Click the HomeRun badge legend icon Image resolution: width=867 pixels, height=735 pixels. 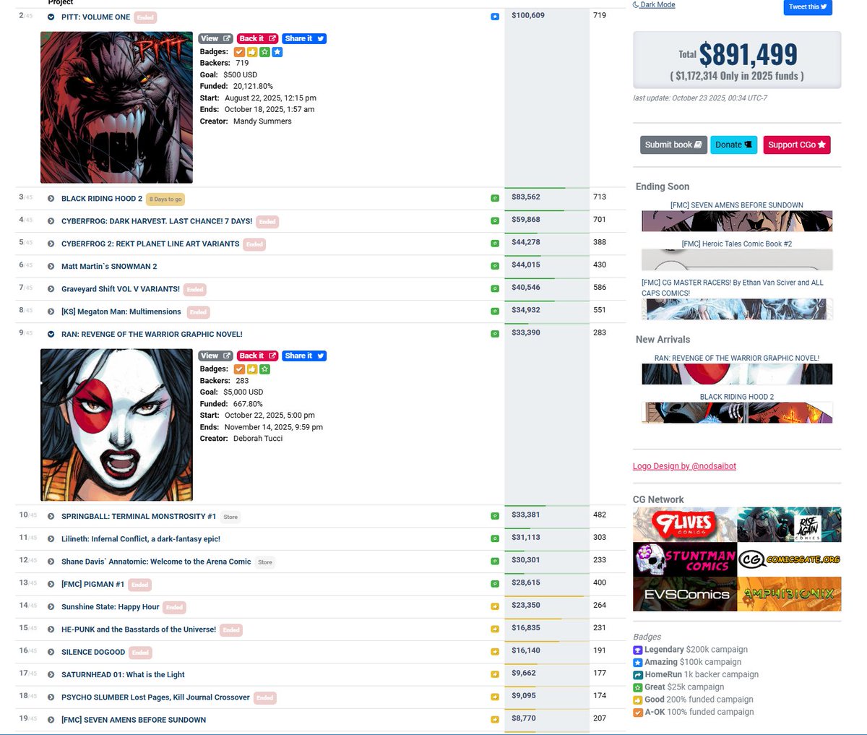638,674
